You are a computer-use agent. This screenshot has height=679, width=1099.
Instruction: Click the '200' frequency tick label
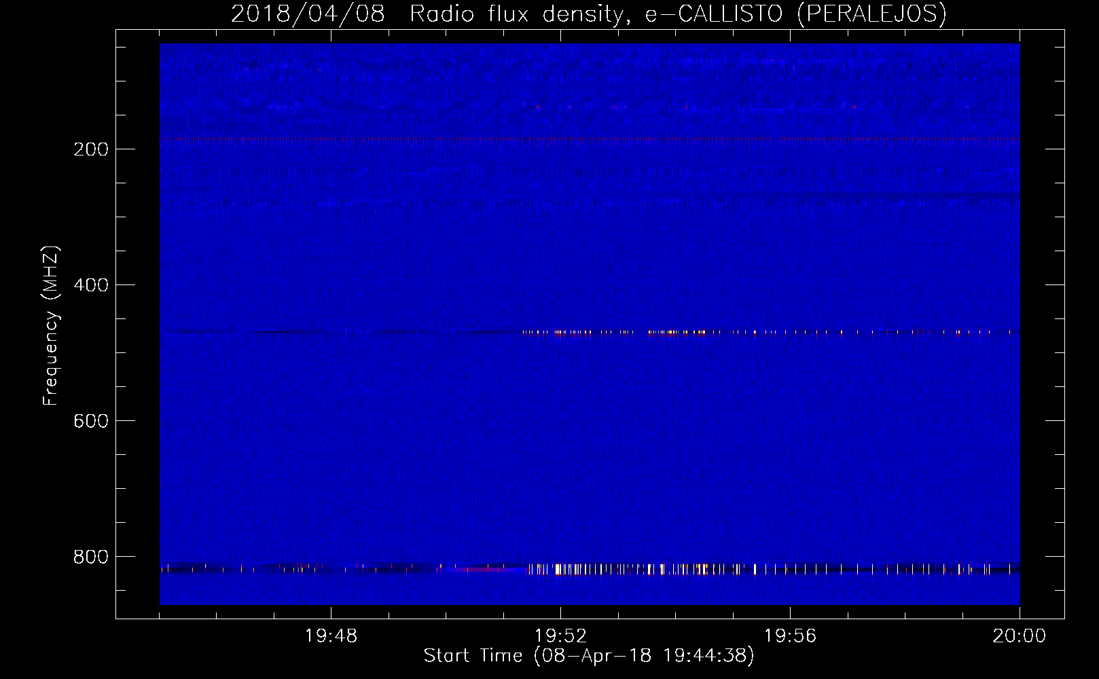point(91,149)
